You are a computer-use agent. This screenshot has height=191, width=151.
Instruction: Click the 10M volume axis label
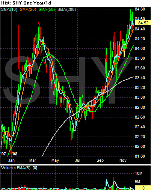click(139, 173)
